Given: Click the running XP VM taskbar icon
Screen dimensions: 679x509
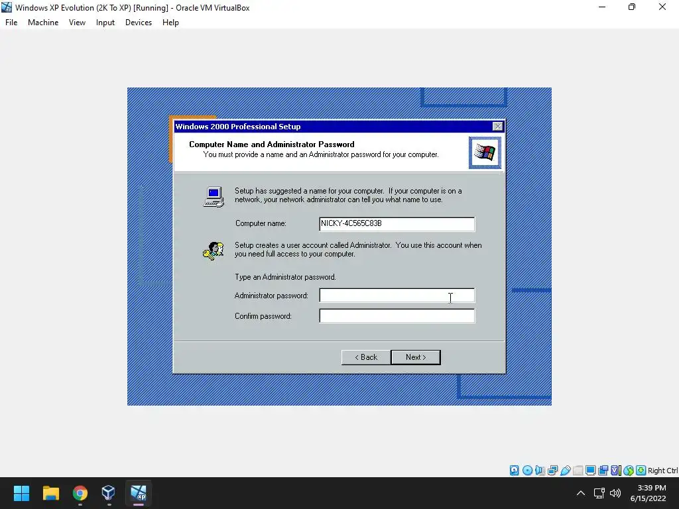Looking at the screenshot, I should tap(138, 493).
